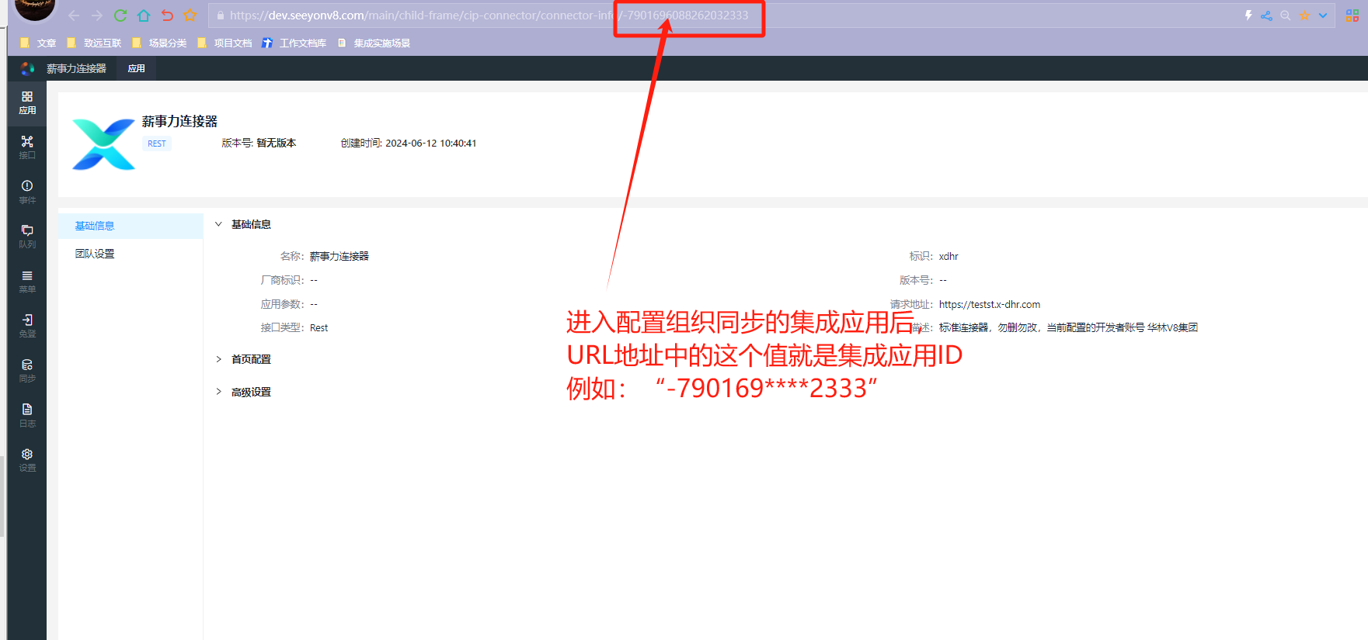The width and height of the screenshot is (1368, 640).
Task: Open the 事件 sidebar section
Action: (27, 192)
